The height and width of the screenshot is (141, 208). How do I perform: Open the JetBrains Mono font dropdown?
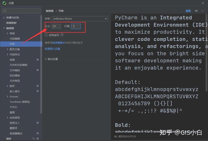pos(80,19)
